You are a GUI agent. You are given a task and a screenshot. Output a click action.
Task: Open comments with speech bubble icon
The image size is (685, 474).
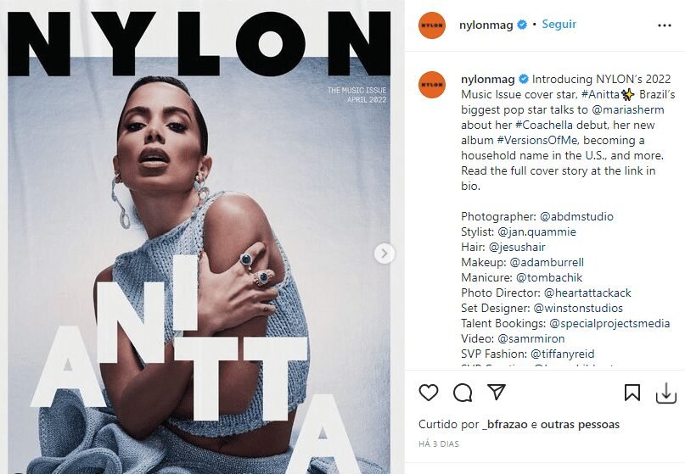click(x=463, y=393)
